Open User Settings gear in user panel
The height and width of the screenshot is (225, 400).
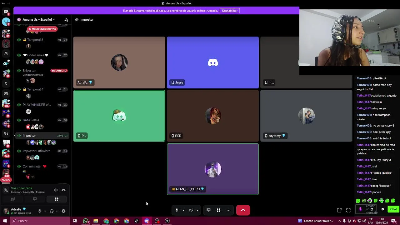[63, 211]
